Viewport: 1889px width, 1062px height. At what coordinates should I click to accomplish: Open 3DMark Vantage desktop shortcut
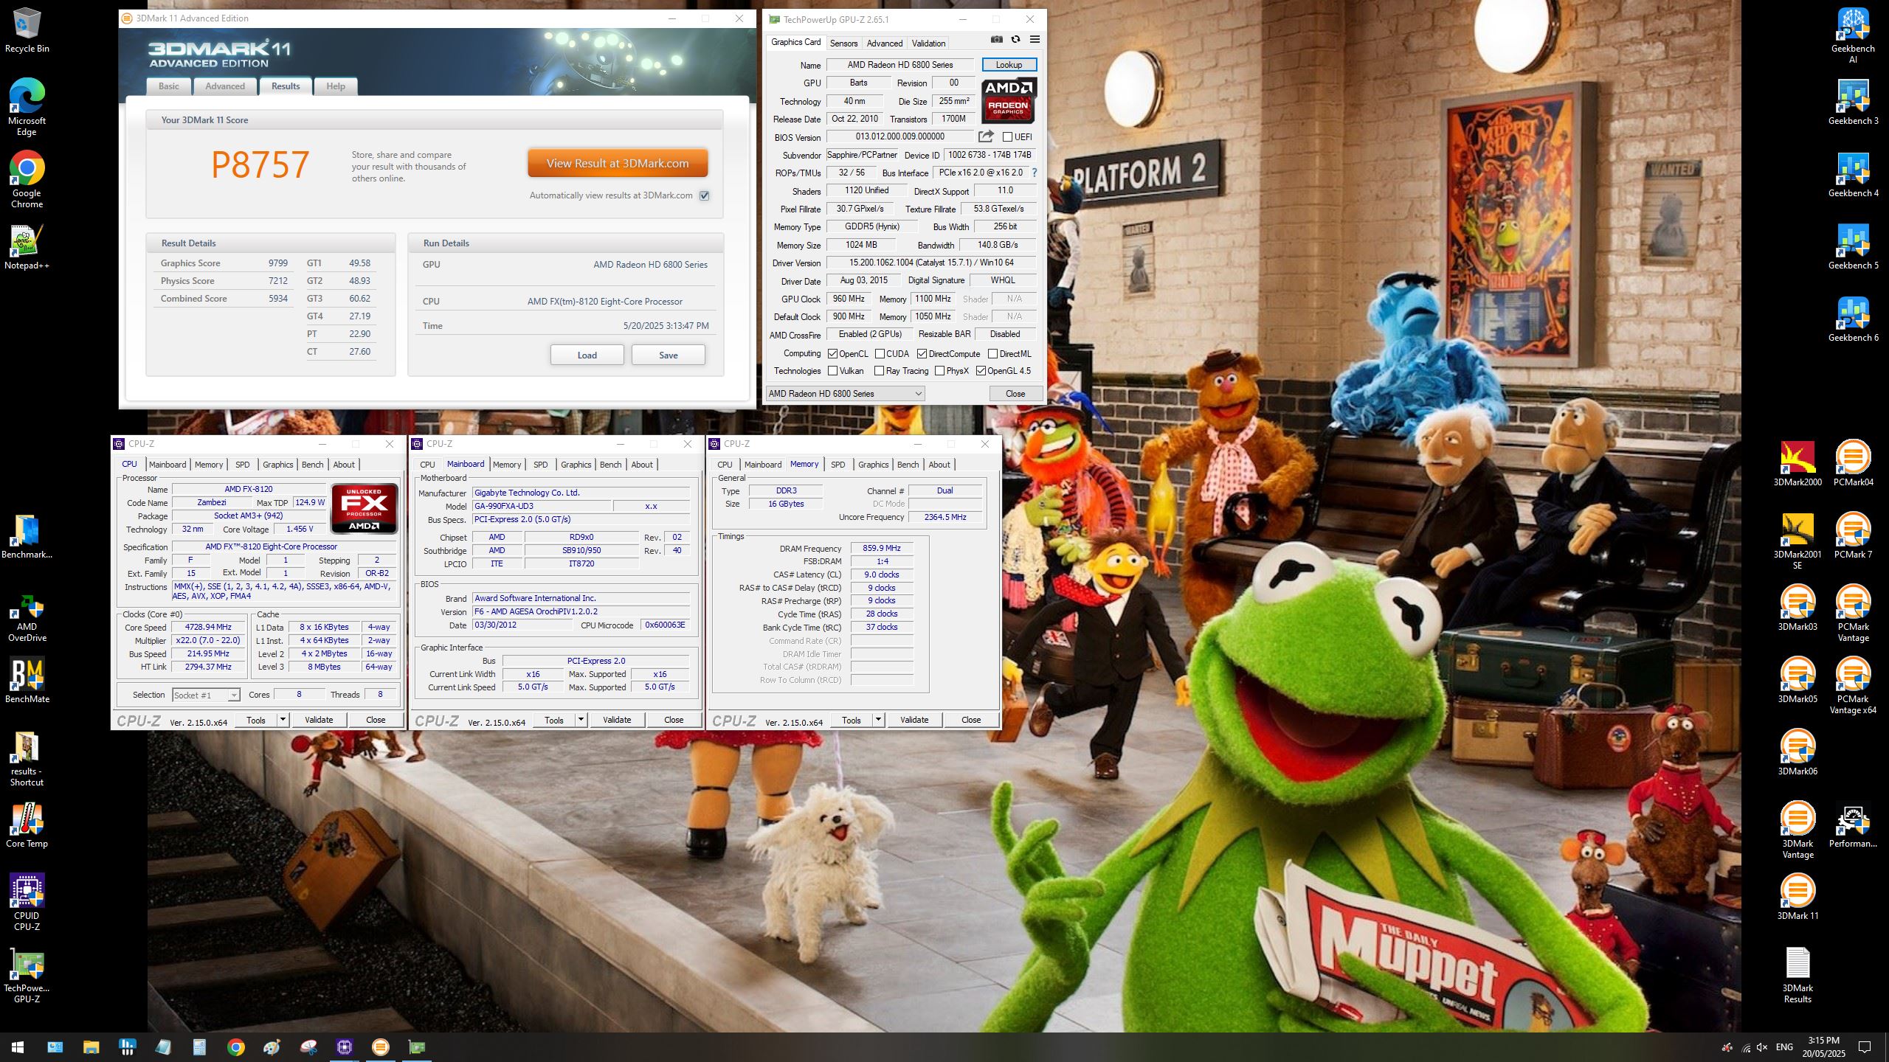1798,830
